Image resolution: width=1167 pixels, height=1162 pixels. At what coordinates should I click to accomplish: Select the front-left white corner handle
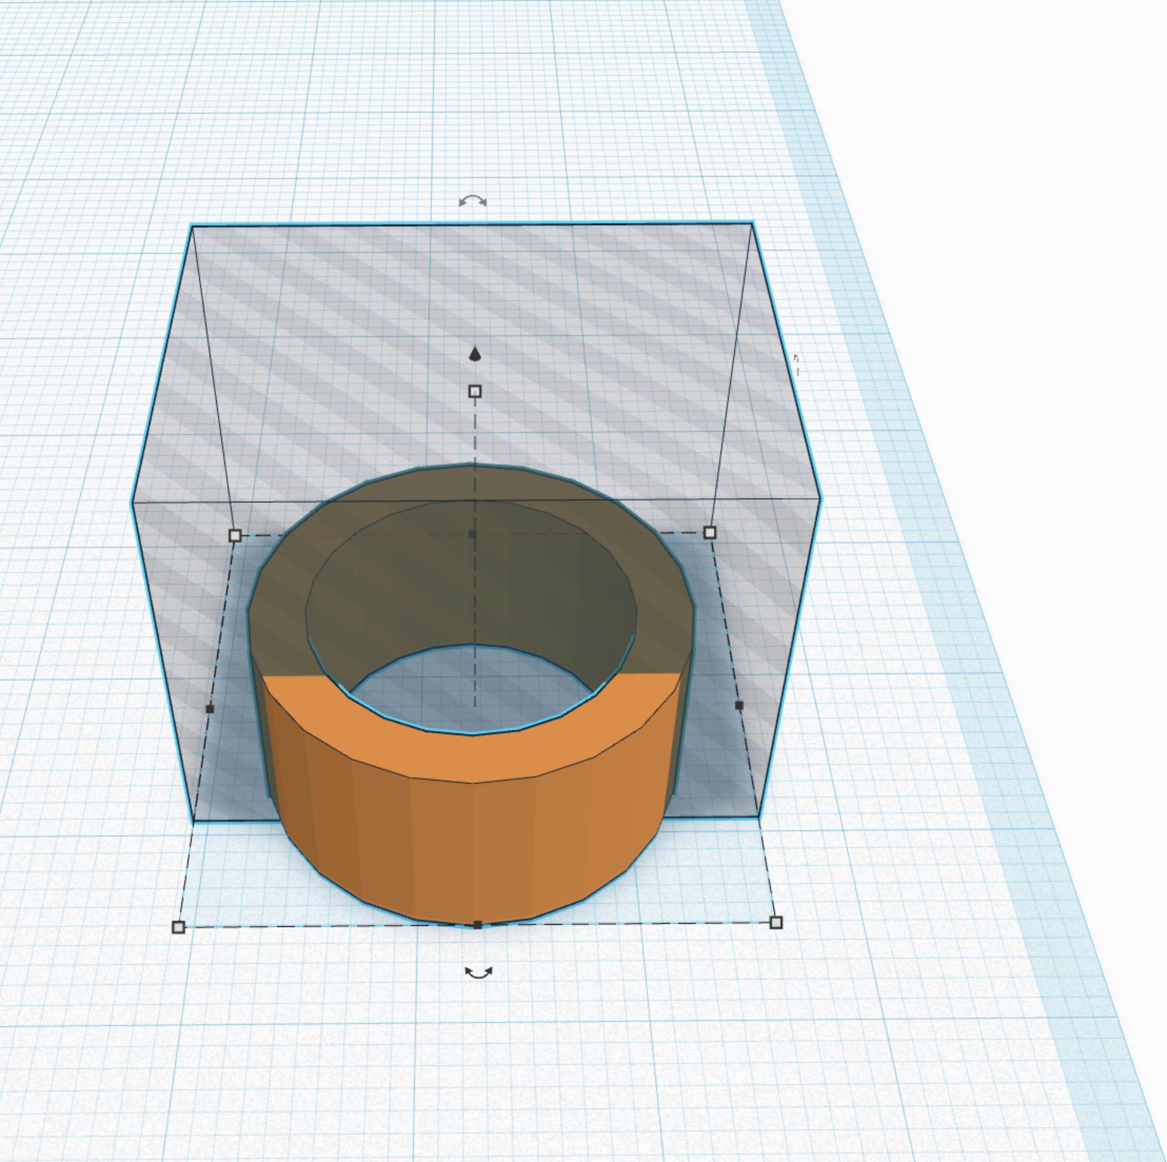(178, 927)
